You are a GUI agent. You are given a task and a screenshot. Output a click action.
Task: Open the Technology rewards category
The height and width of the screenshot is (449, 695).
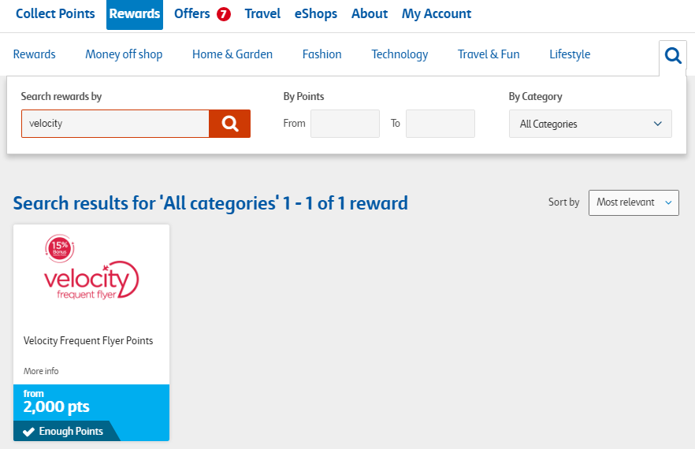pyautogui.click(x=400, y=54)
